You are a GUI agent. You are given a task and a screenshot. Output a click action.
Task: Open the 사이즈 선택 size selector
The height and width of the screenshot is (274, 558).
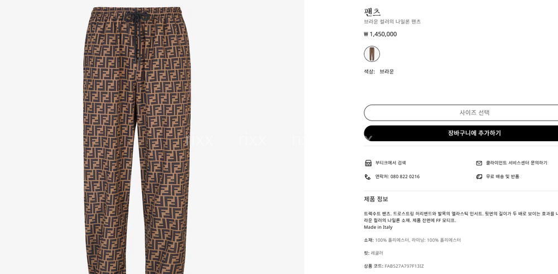[x=461, y=113]
